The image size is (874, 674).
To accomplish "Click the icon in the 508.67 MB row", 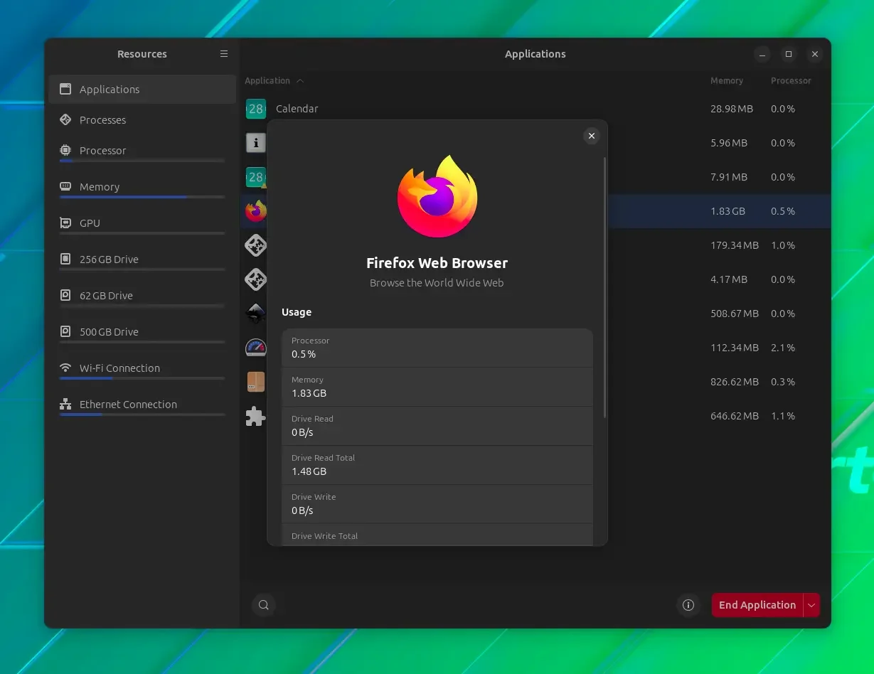I will coord(255,314).
